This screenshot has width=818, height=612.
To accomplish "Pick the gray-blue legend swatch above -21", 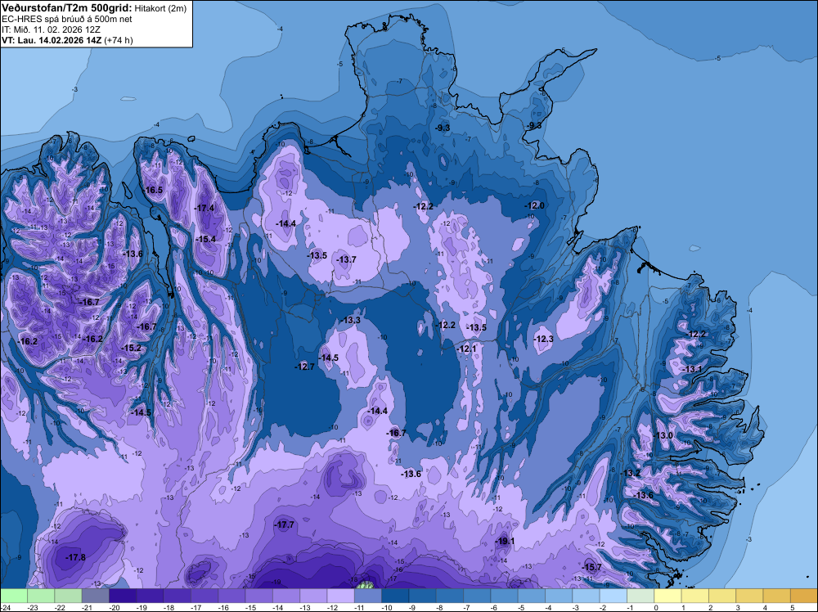I will point(96,596).
